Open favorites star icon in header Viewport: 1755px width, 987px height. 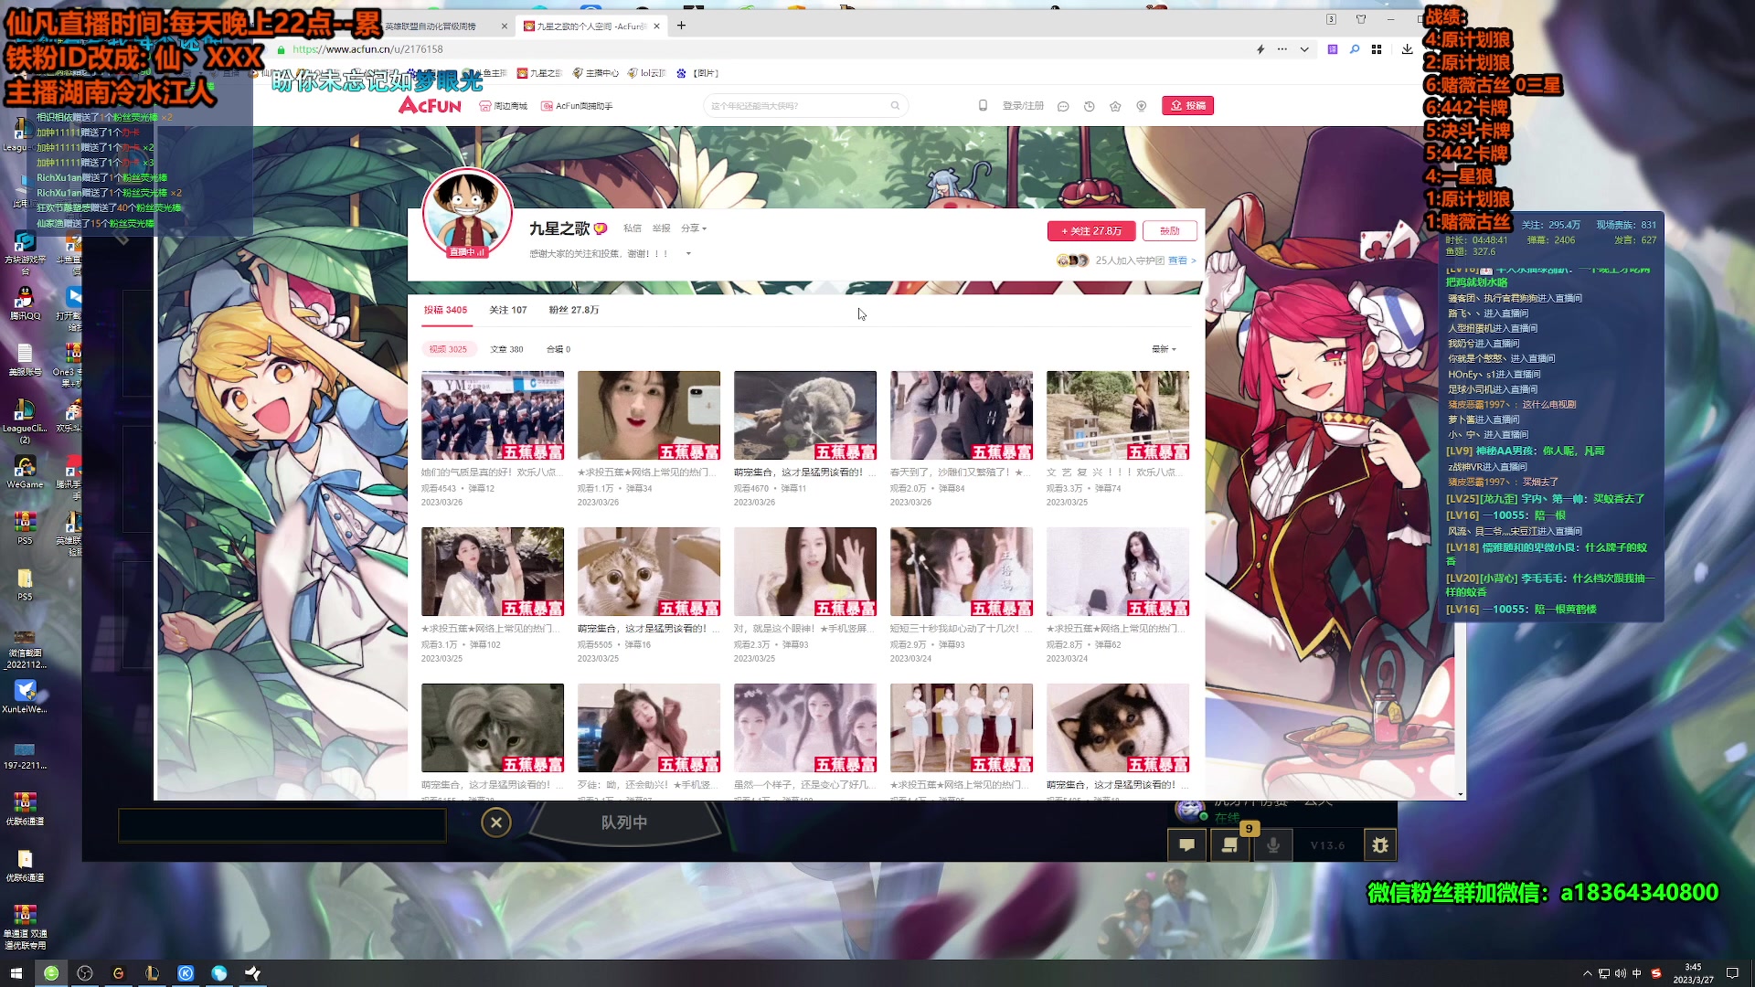1115,106
